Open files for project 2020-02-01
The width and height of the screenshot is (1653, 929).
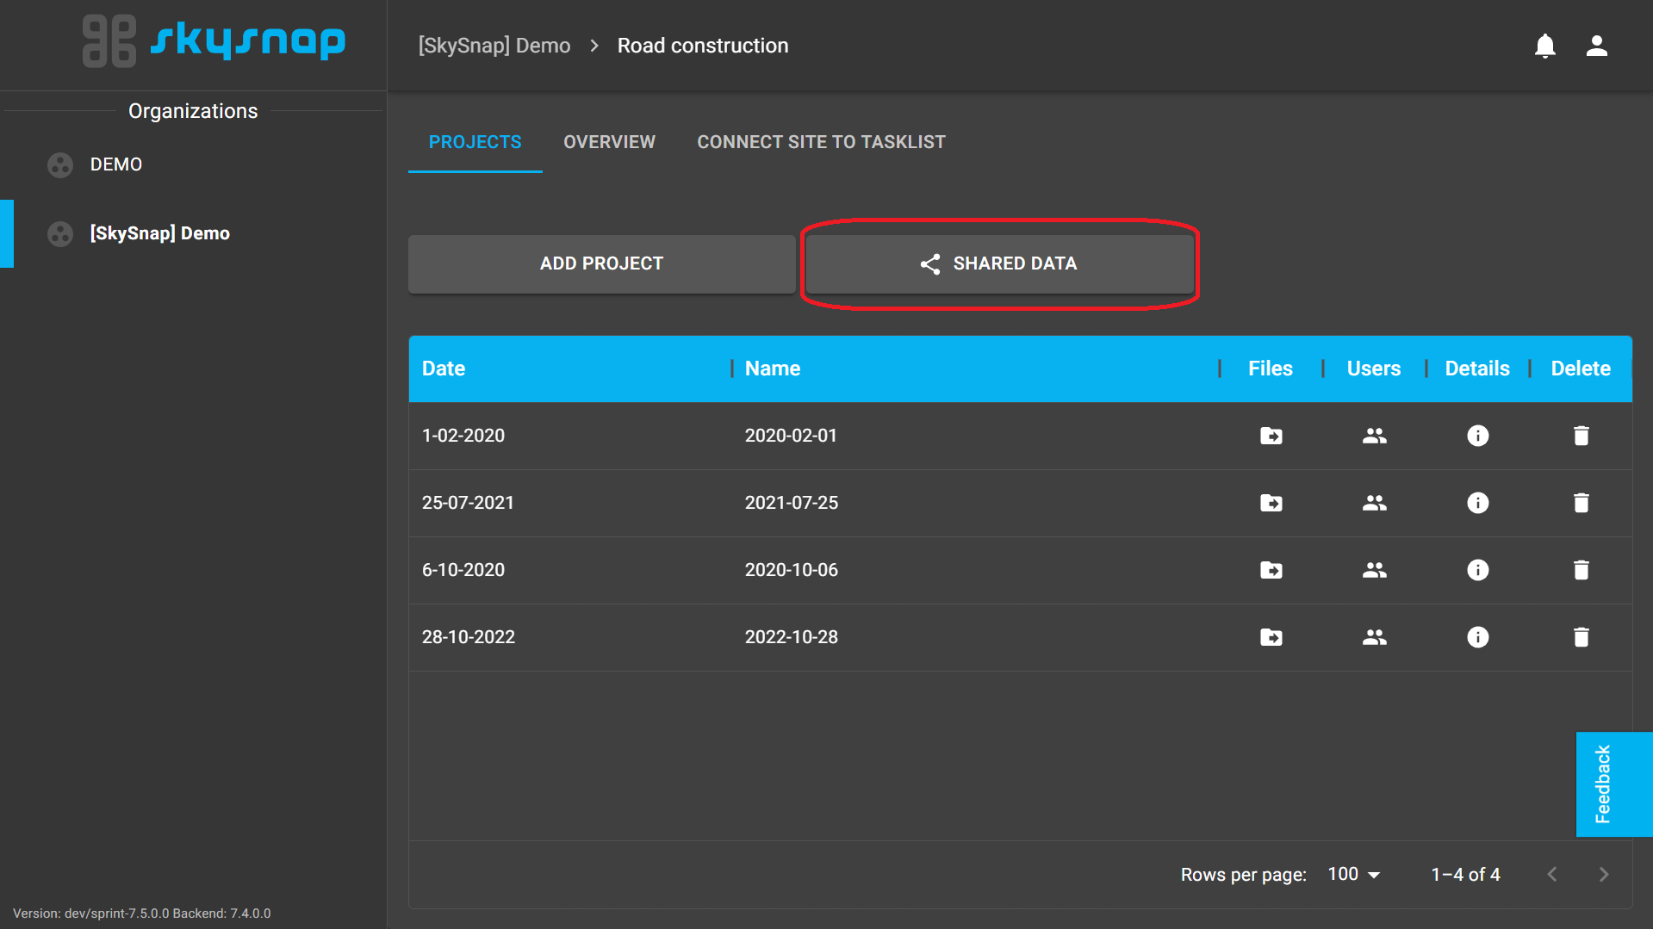pos(1271,436)
